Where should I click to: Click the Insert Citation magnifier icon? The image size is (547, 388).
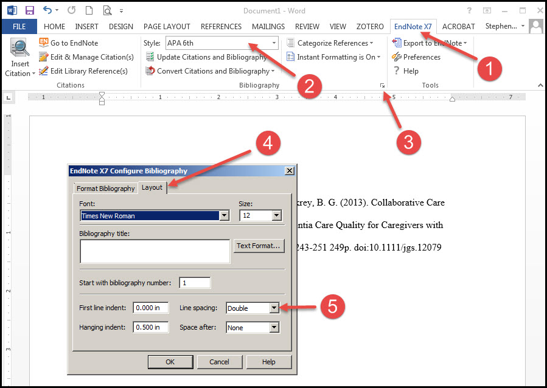click(20, 48)
